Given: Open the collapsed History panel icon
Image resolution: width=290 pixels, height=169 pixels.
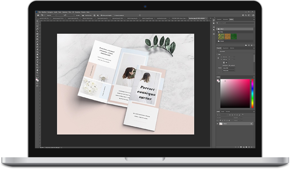Looking at the screenshot, I should (x=214, y=20).
